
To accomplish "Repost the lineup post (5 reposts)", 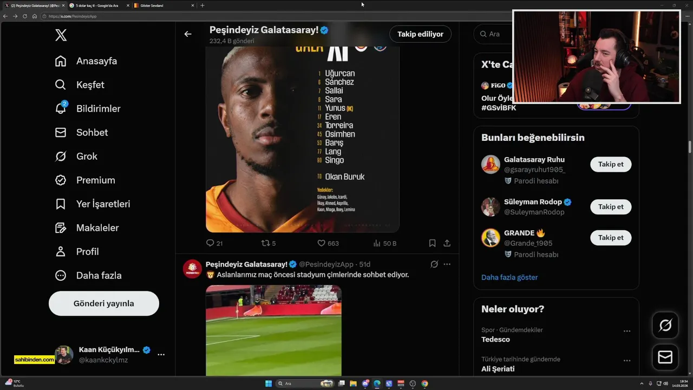I will (x=269, y=244).
